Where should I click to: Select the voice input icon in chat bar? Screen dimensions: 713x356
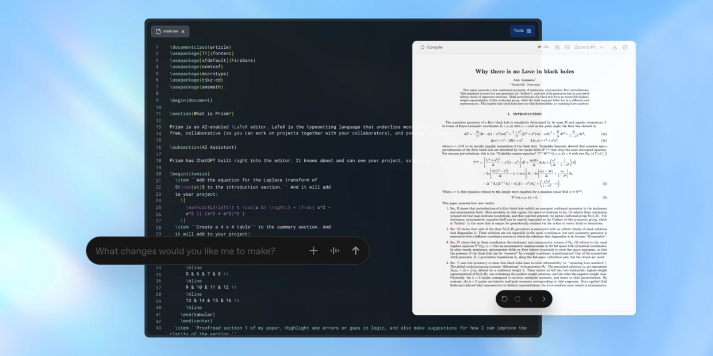pos(335,251)
